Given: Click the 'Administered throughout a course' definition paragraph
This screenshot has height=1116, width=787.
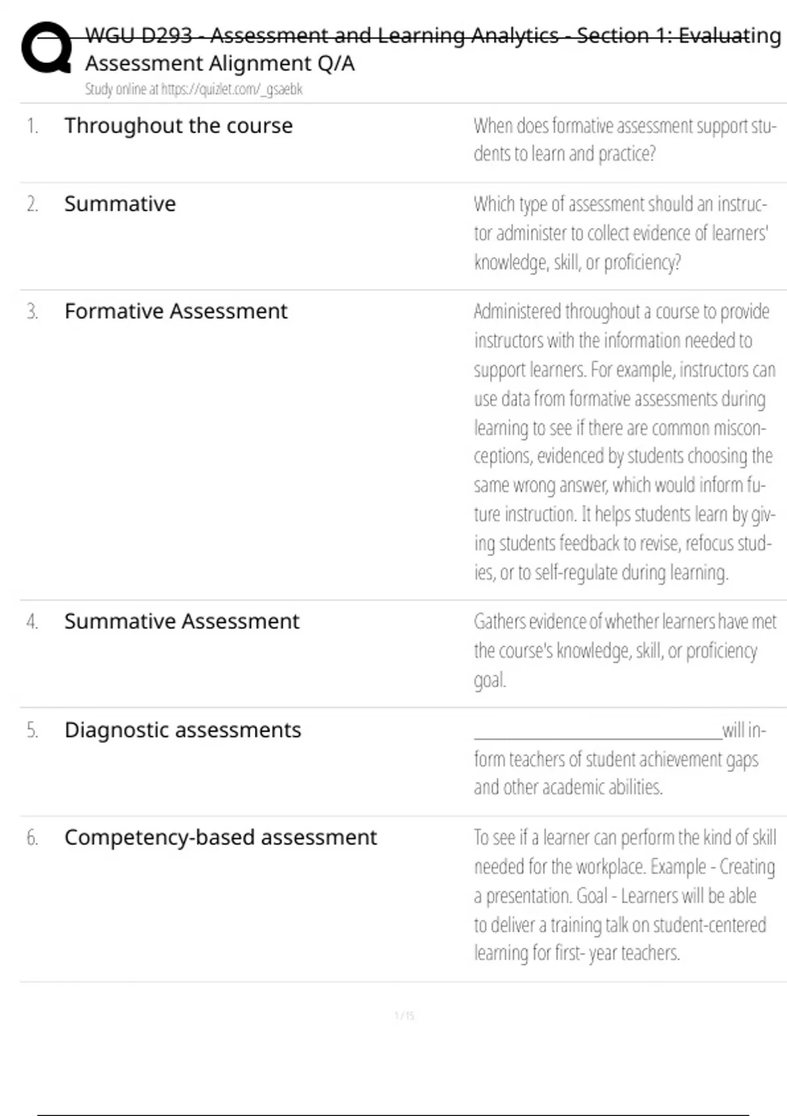Looking at the screenshot, I should click(x=625, y=442).
